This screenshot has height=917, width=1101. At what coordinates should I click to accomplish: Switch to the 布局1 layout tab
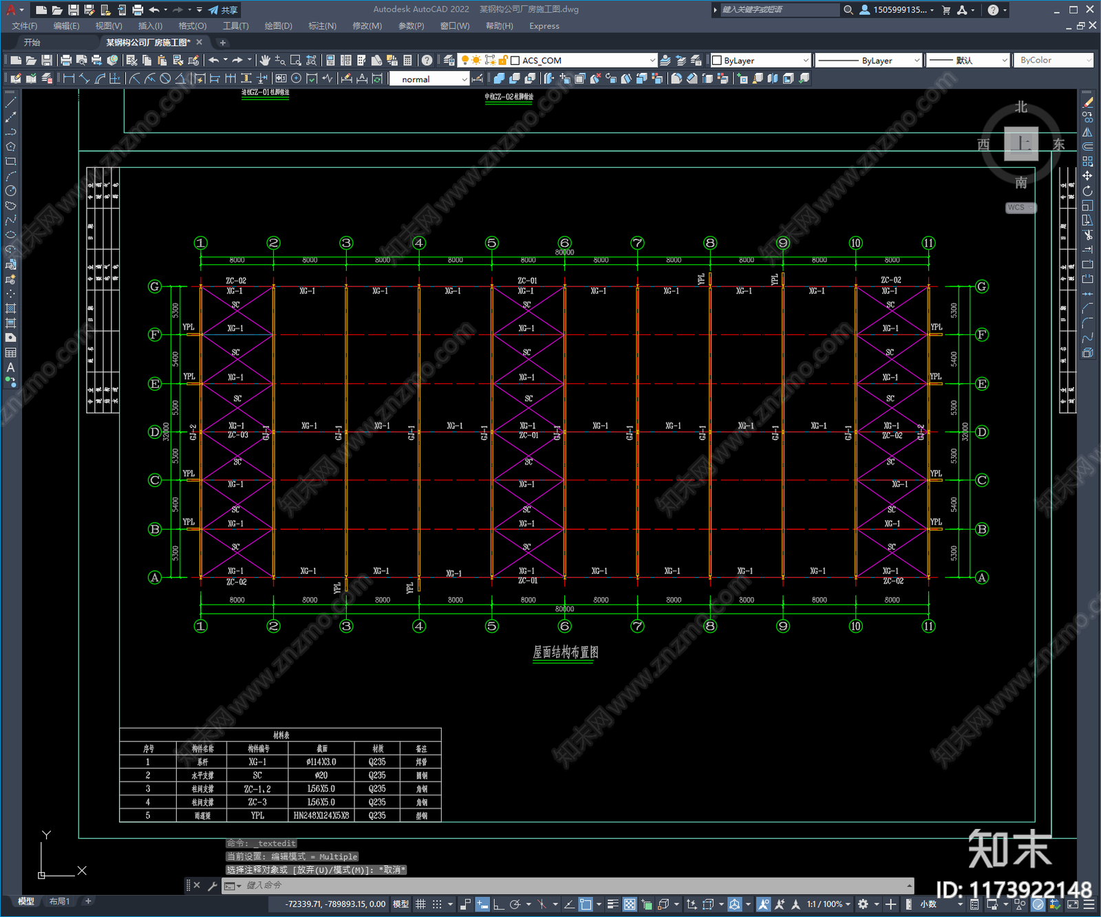[60, 901]
